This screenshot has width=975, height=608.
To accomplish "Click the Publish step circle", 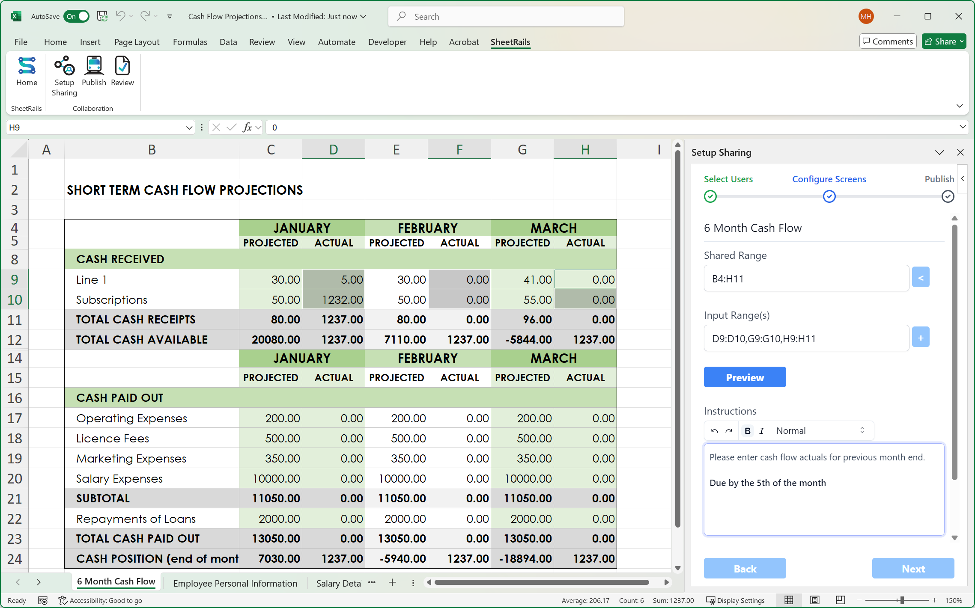I will (948, 196).
